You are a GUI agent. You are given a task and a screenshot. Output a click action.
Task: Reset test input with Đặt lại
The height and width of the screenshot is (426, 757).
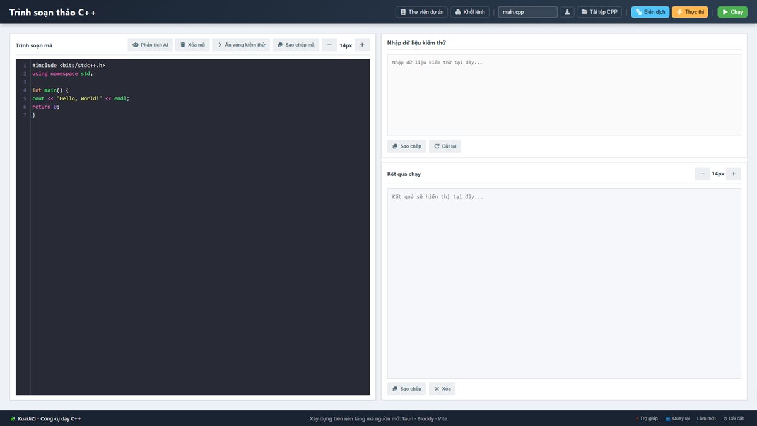(x=445, y=146)
